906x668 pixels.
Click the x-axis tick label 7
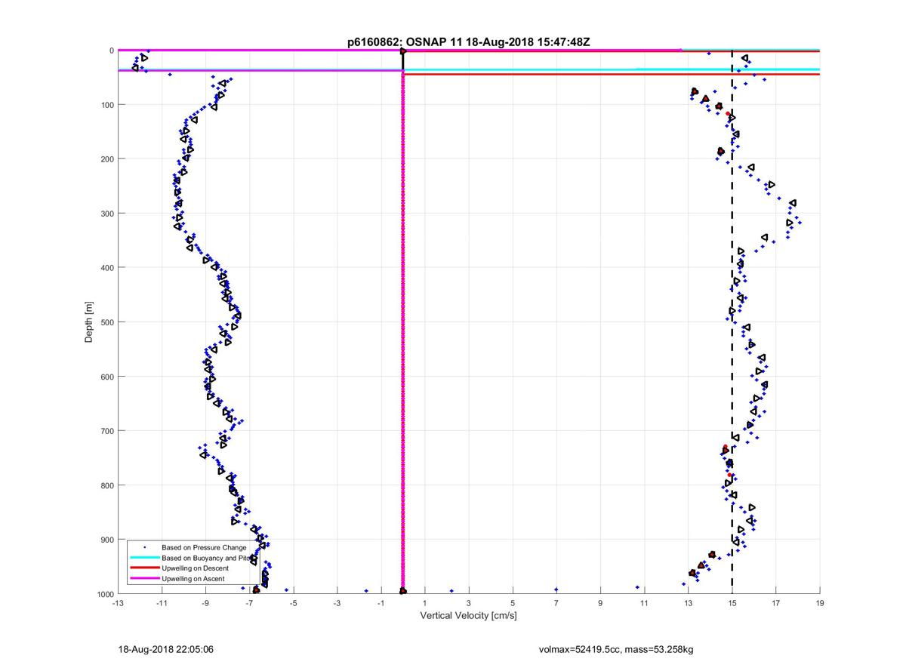(556, 603)
